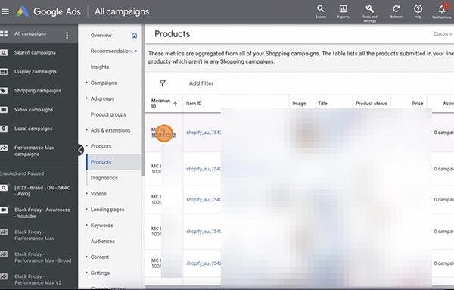Collapse the Products parent section arrow
Screen dimensions: 454x290
[86, 146]
